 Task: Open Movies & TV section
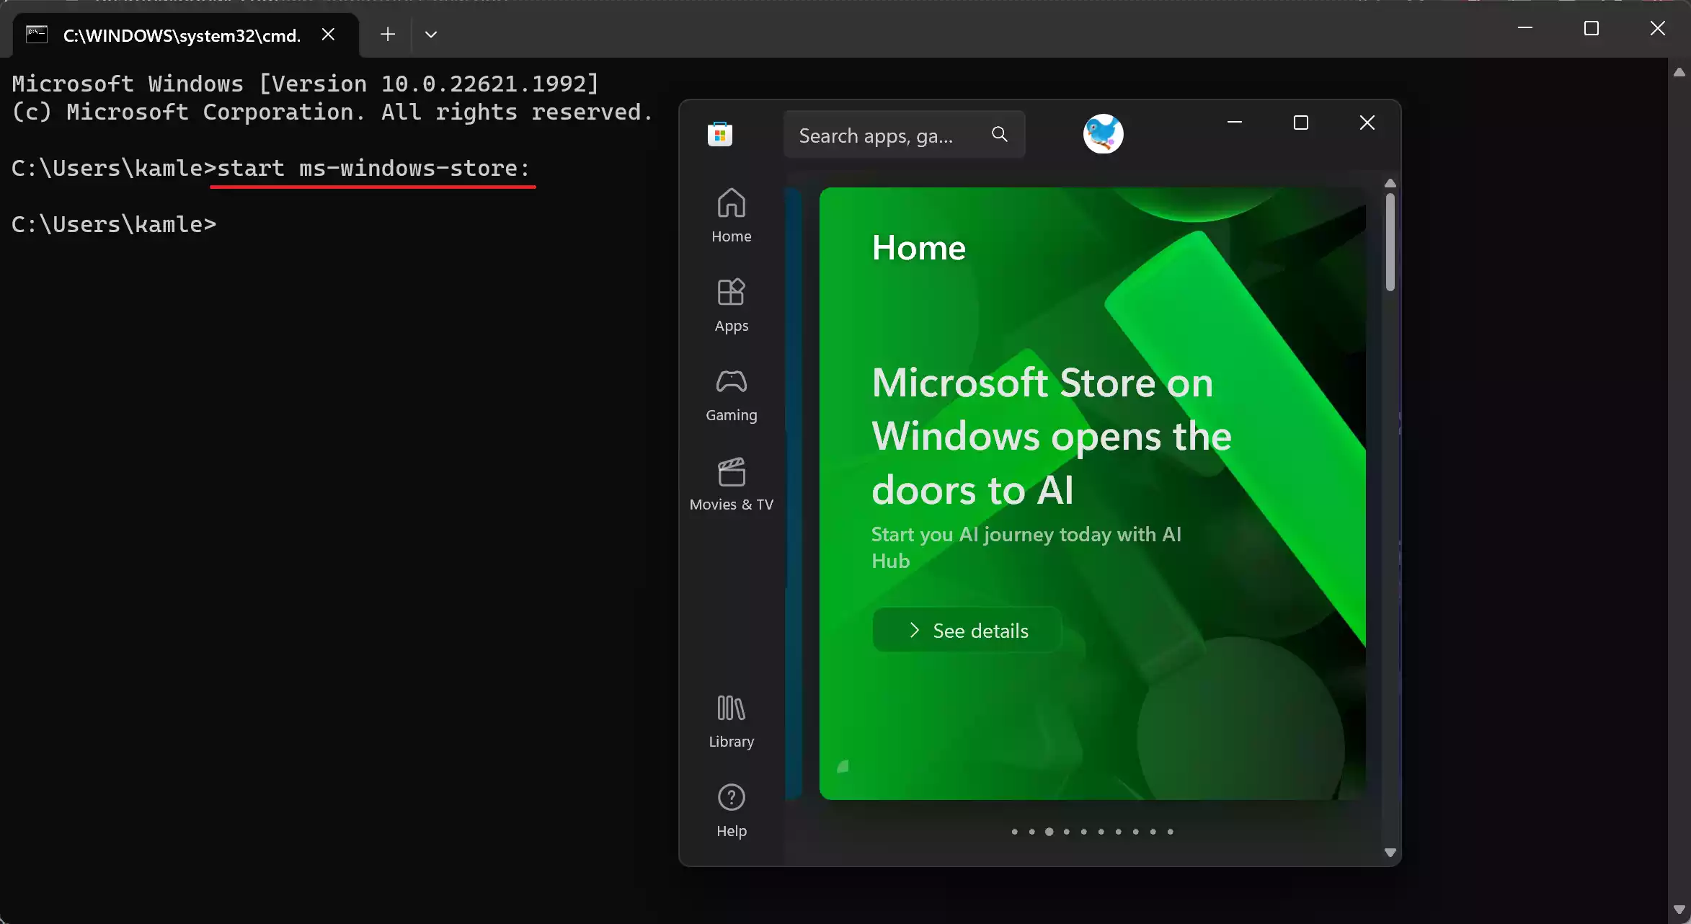tap(731, 484)
